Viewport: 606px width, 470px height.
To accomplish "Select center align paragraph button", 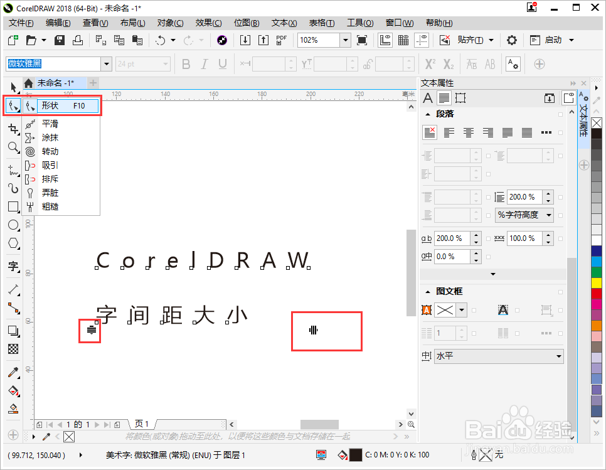I will point(469,132).
